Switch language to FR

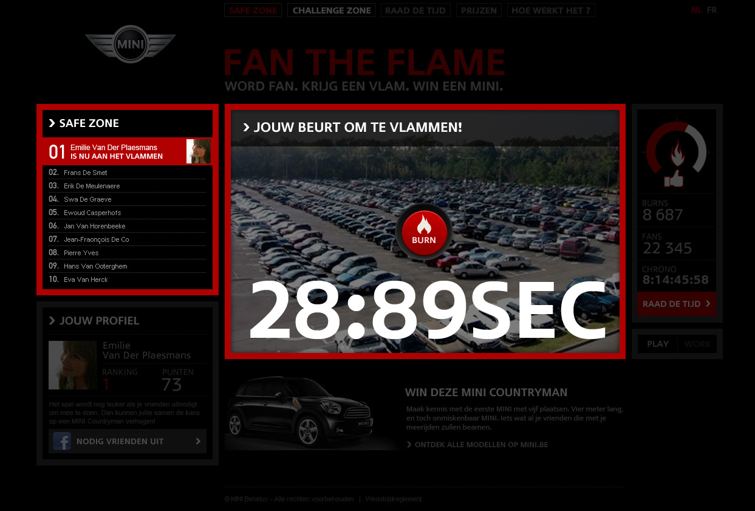712,10
